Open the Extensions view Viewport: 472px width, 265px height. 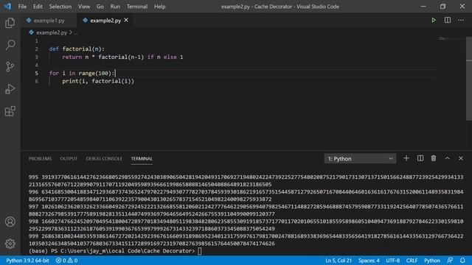(x=10, y=111)
